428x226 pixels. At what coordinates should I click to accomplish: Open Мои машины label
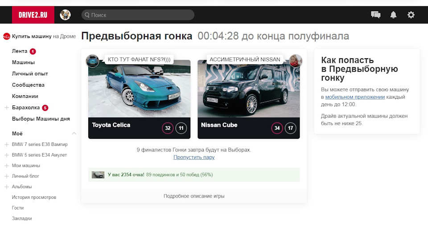pyautogui.click(x=26, y=165)
